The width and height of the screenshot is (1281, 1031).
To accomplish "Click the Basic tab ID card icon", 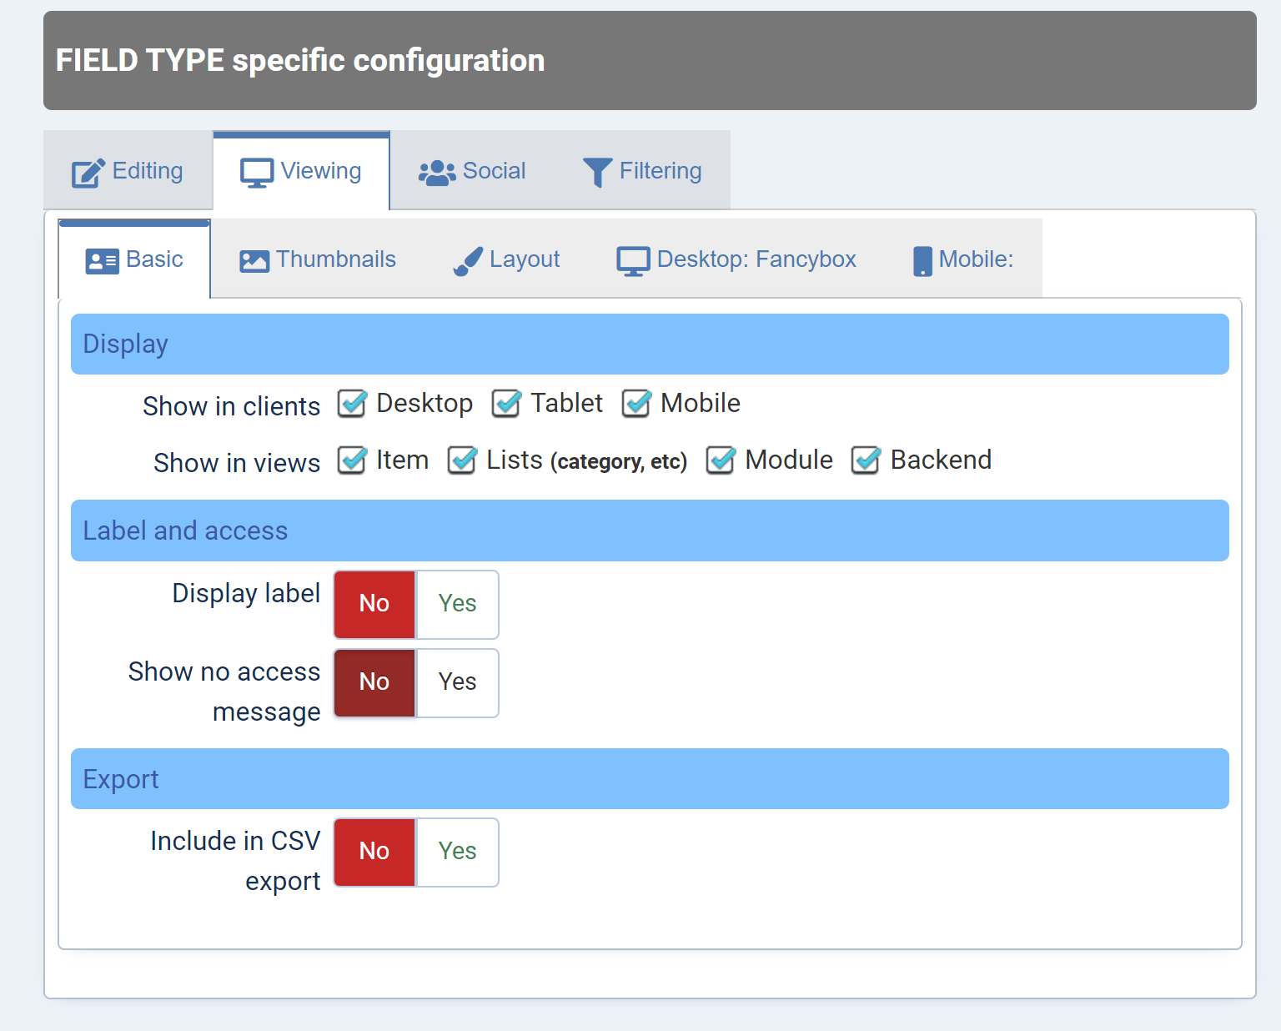I will pyautogui.click(x=103, y=261).
